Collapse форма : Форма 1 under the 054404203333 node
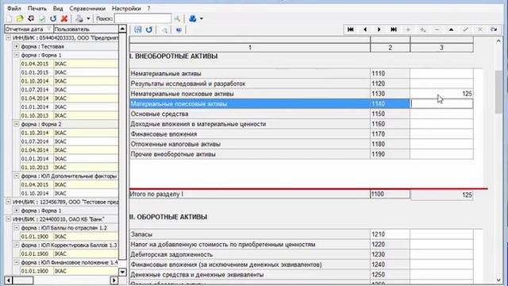This screenshot has width=508, height=286. coord(16,55)
